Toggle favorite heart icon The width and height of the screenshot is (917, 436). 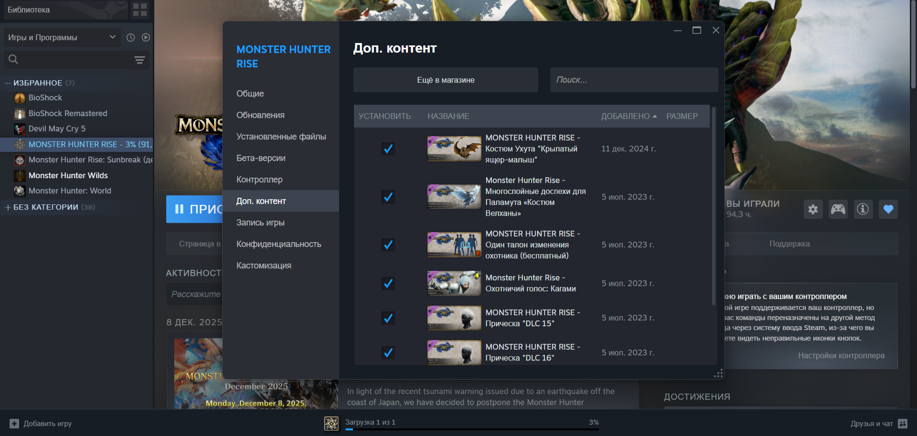pos(888,209)
